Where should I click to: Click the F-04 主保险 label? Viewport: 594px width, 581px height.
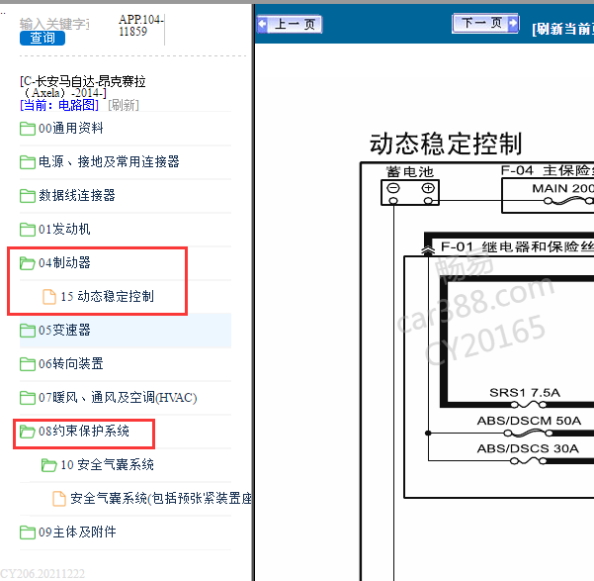pos(547,171)
